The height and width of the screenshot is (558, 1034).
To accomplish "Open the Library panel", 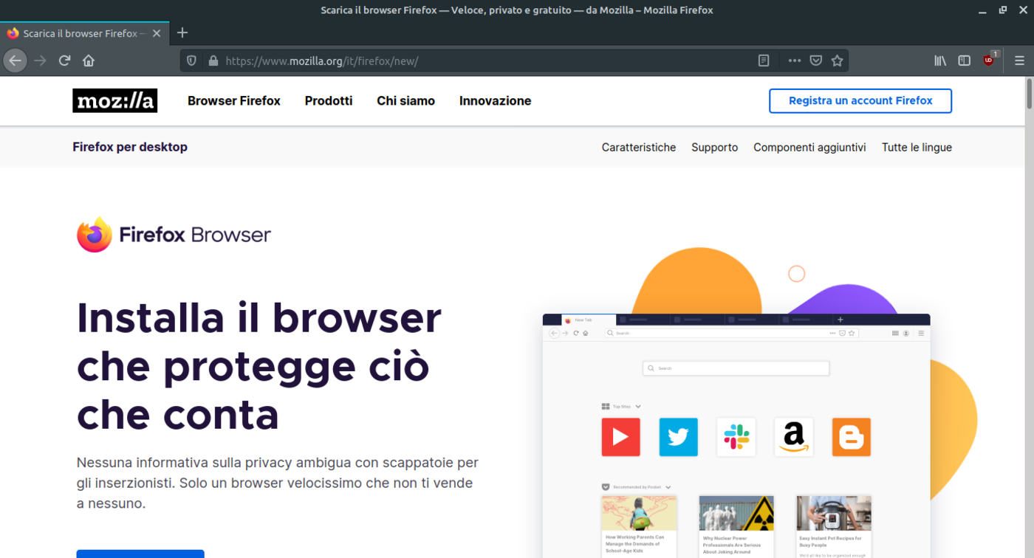I will 939,61.
